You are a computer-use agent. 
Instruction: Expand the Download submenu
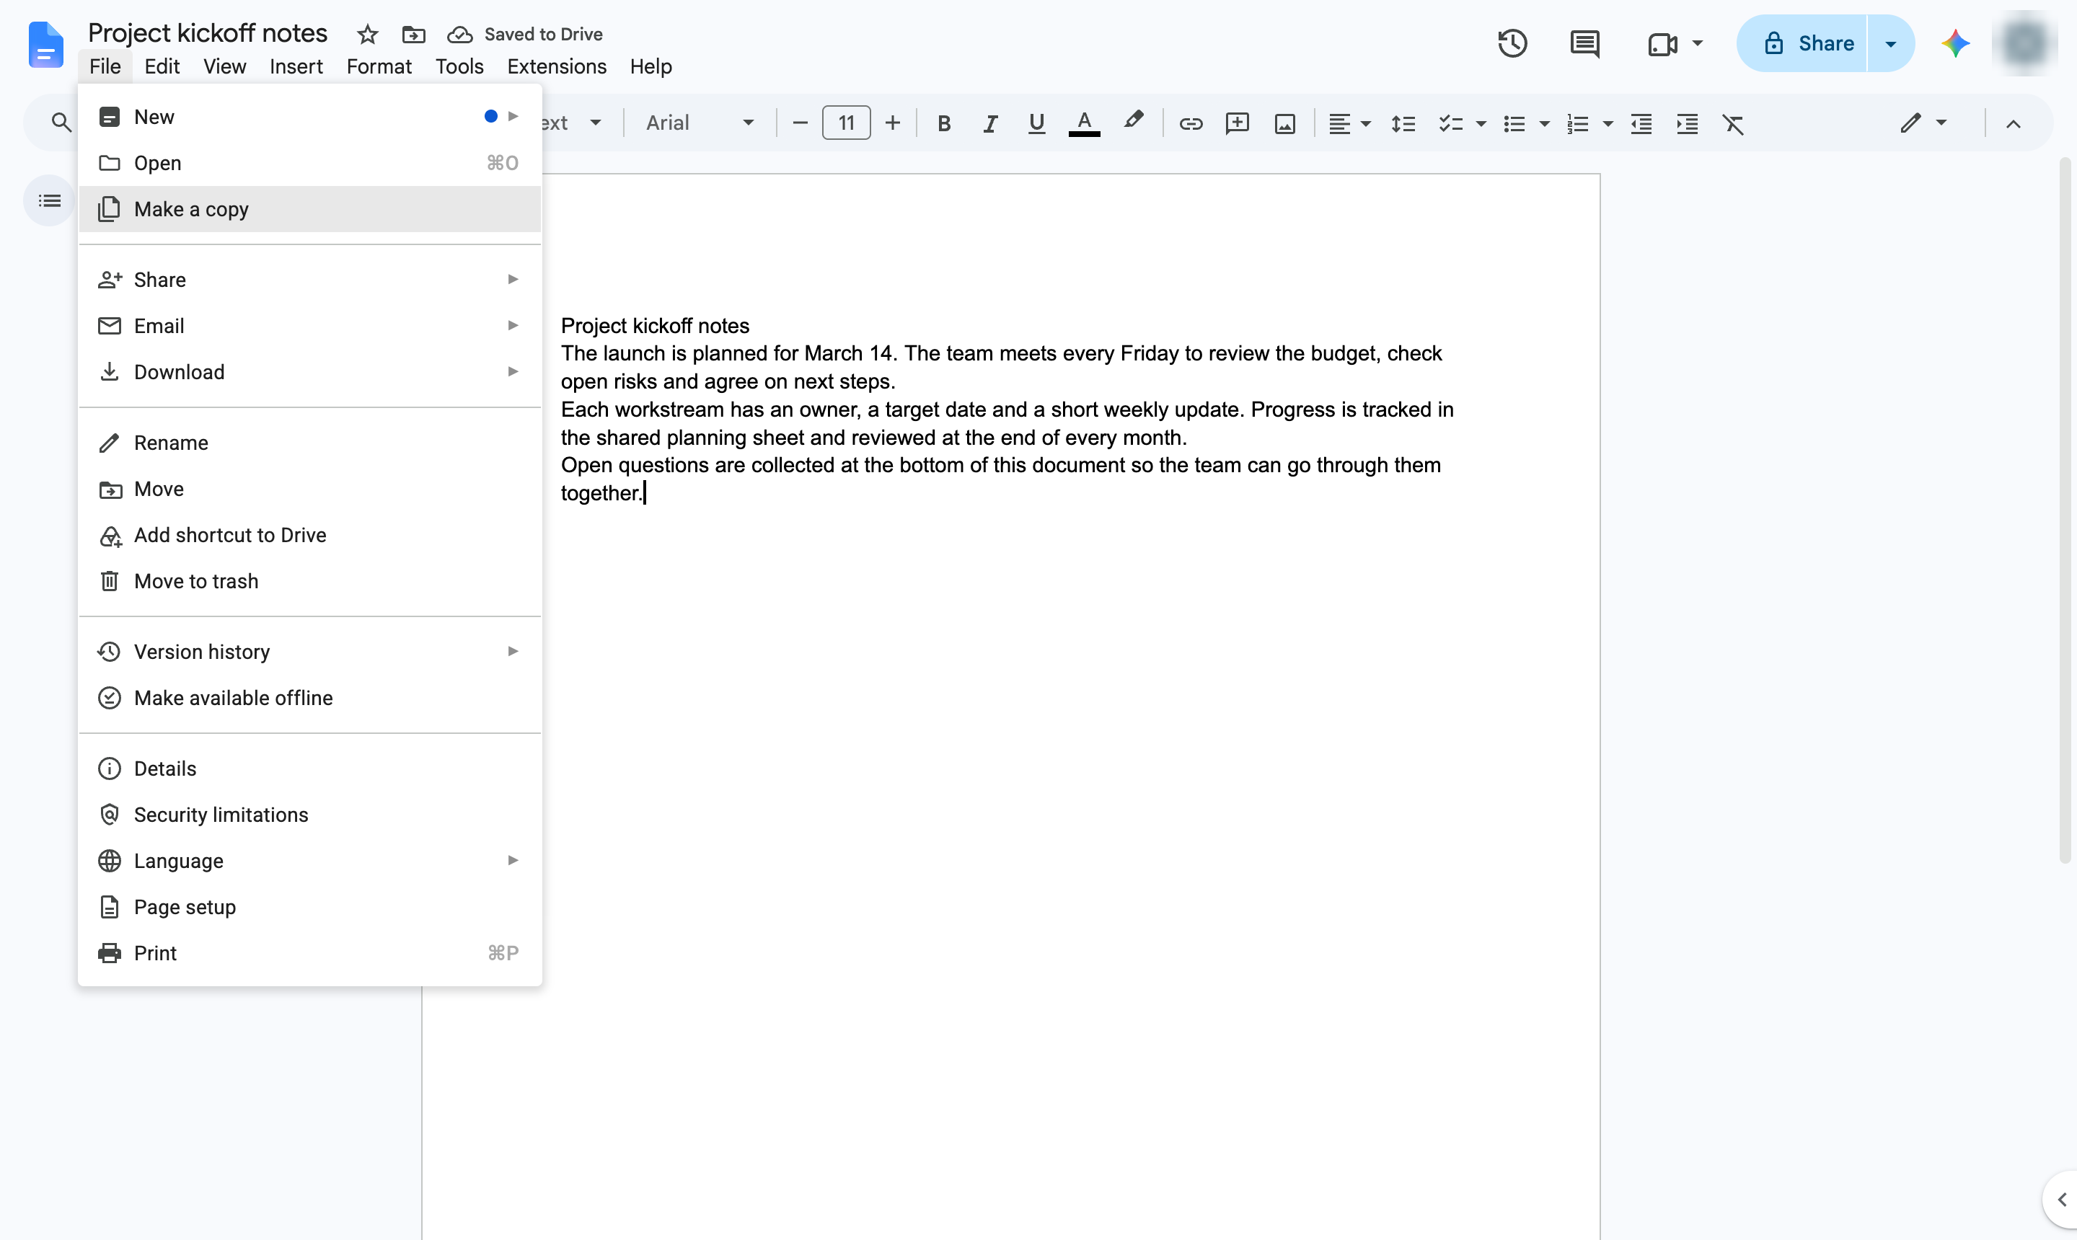(x=310, y=372)
